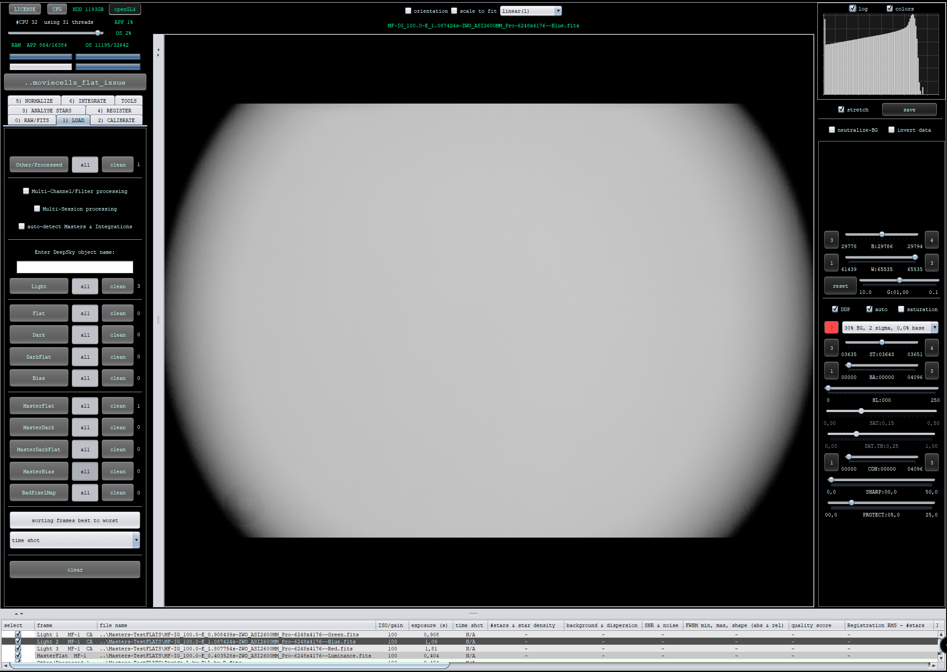Uncheck the stretch checkbox
947x672 pixels.
(x=841, y=109)
